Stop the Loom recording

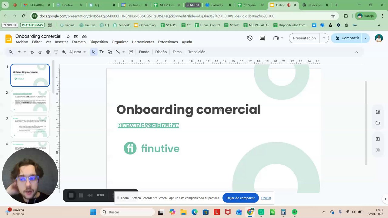(71, 195)
